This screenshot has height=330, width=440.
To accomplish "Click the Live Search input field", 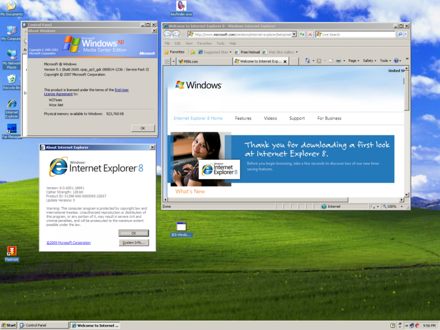I will (x=356, y=34).
